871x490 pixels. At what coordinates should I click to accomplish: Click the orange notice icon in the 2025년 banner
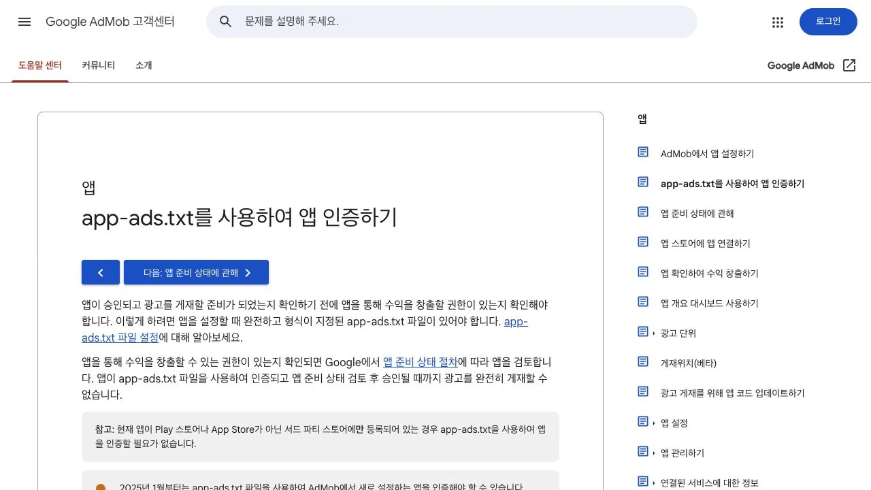[101, 487]
